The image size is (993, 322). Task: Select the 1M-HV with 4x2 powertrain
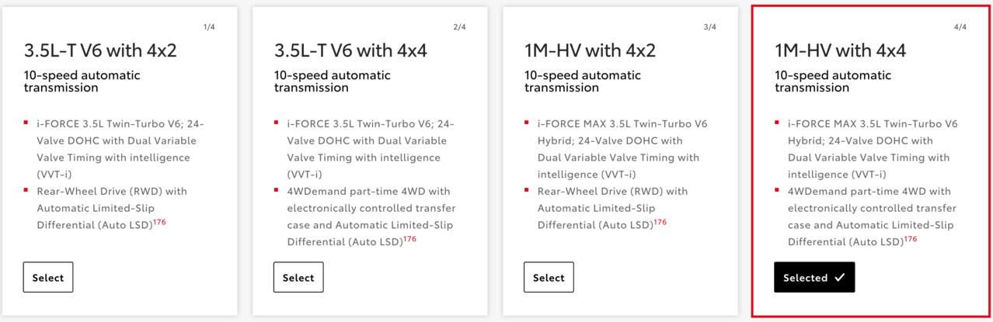coord(549,277)
